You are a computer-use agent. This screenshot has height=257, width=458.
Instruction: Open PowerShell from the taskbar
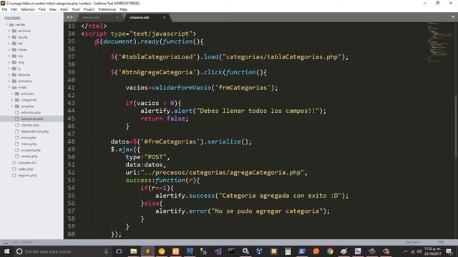pos(302,251)
